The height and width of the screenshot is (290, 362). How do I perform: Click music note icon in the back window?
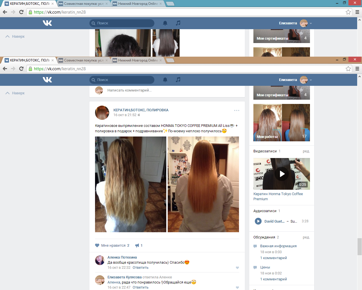(178, 23)
